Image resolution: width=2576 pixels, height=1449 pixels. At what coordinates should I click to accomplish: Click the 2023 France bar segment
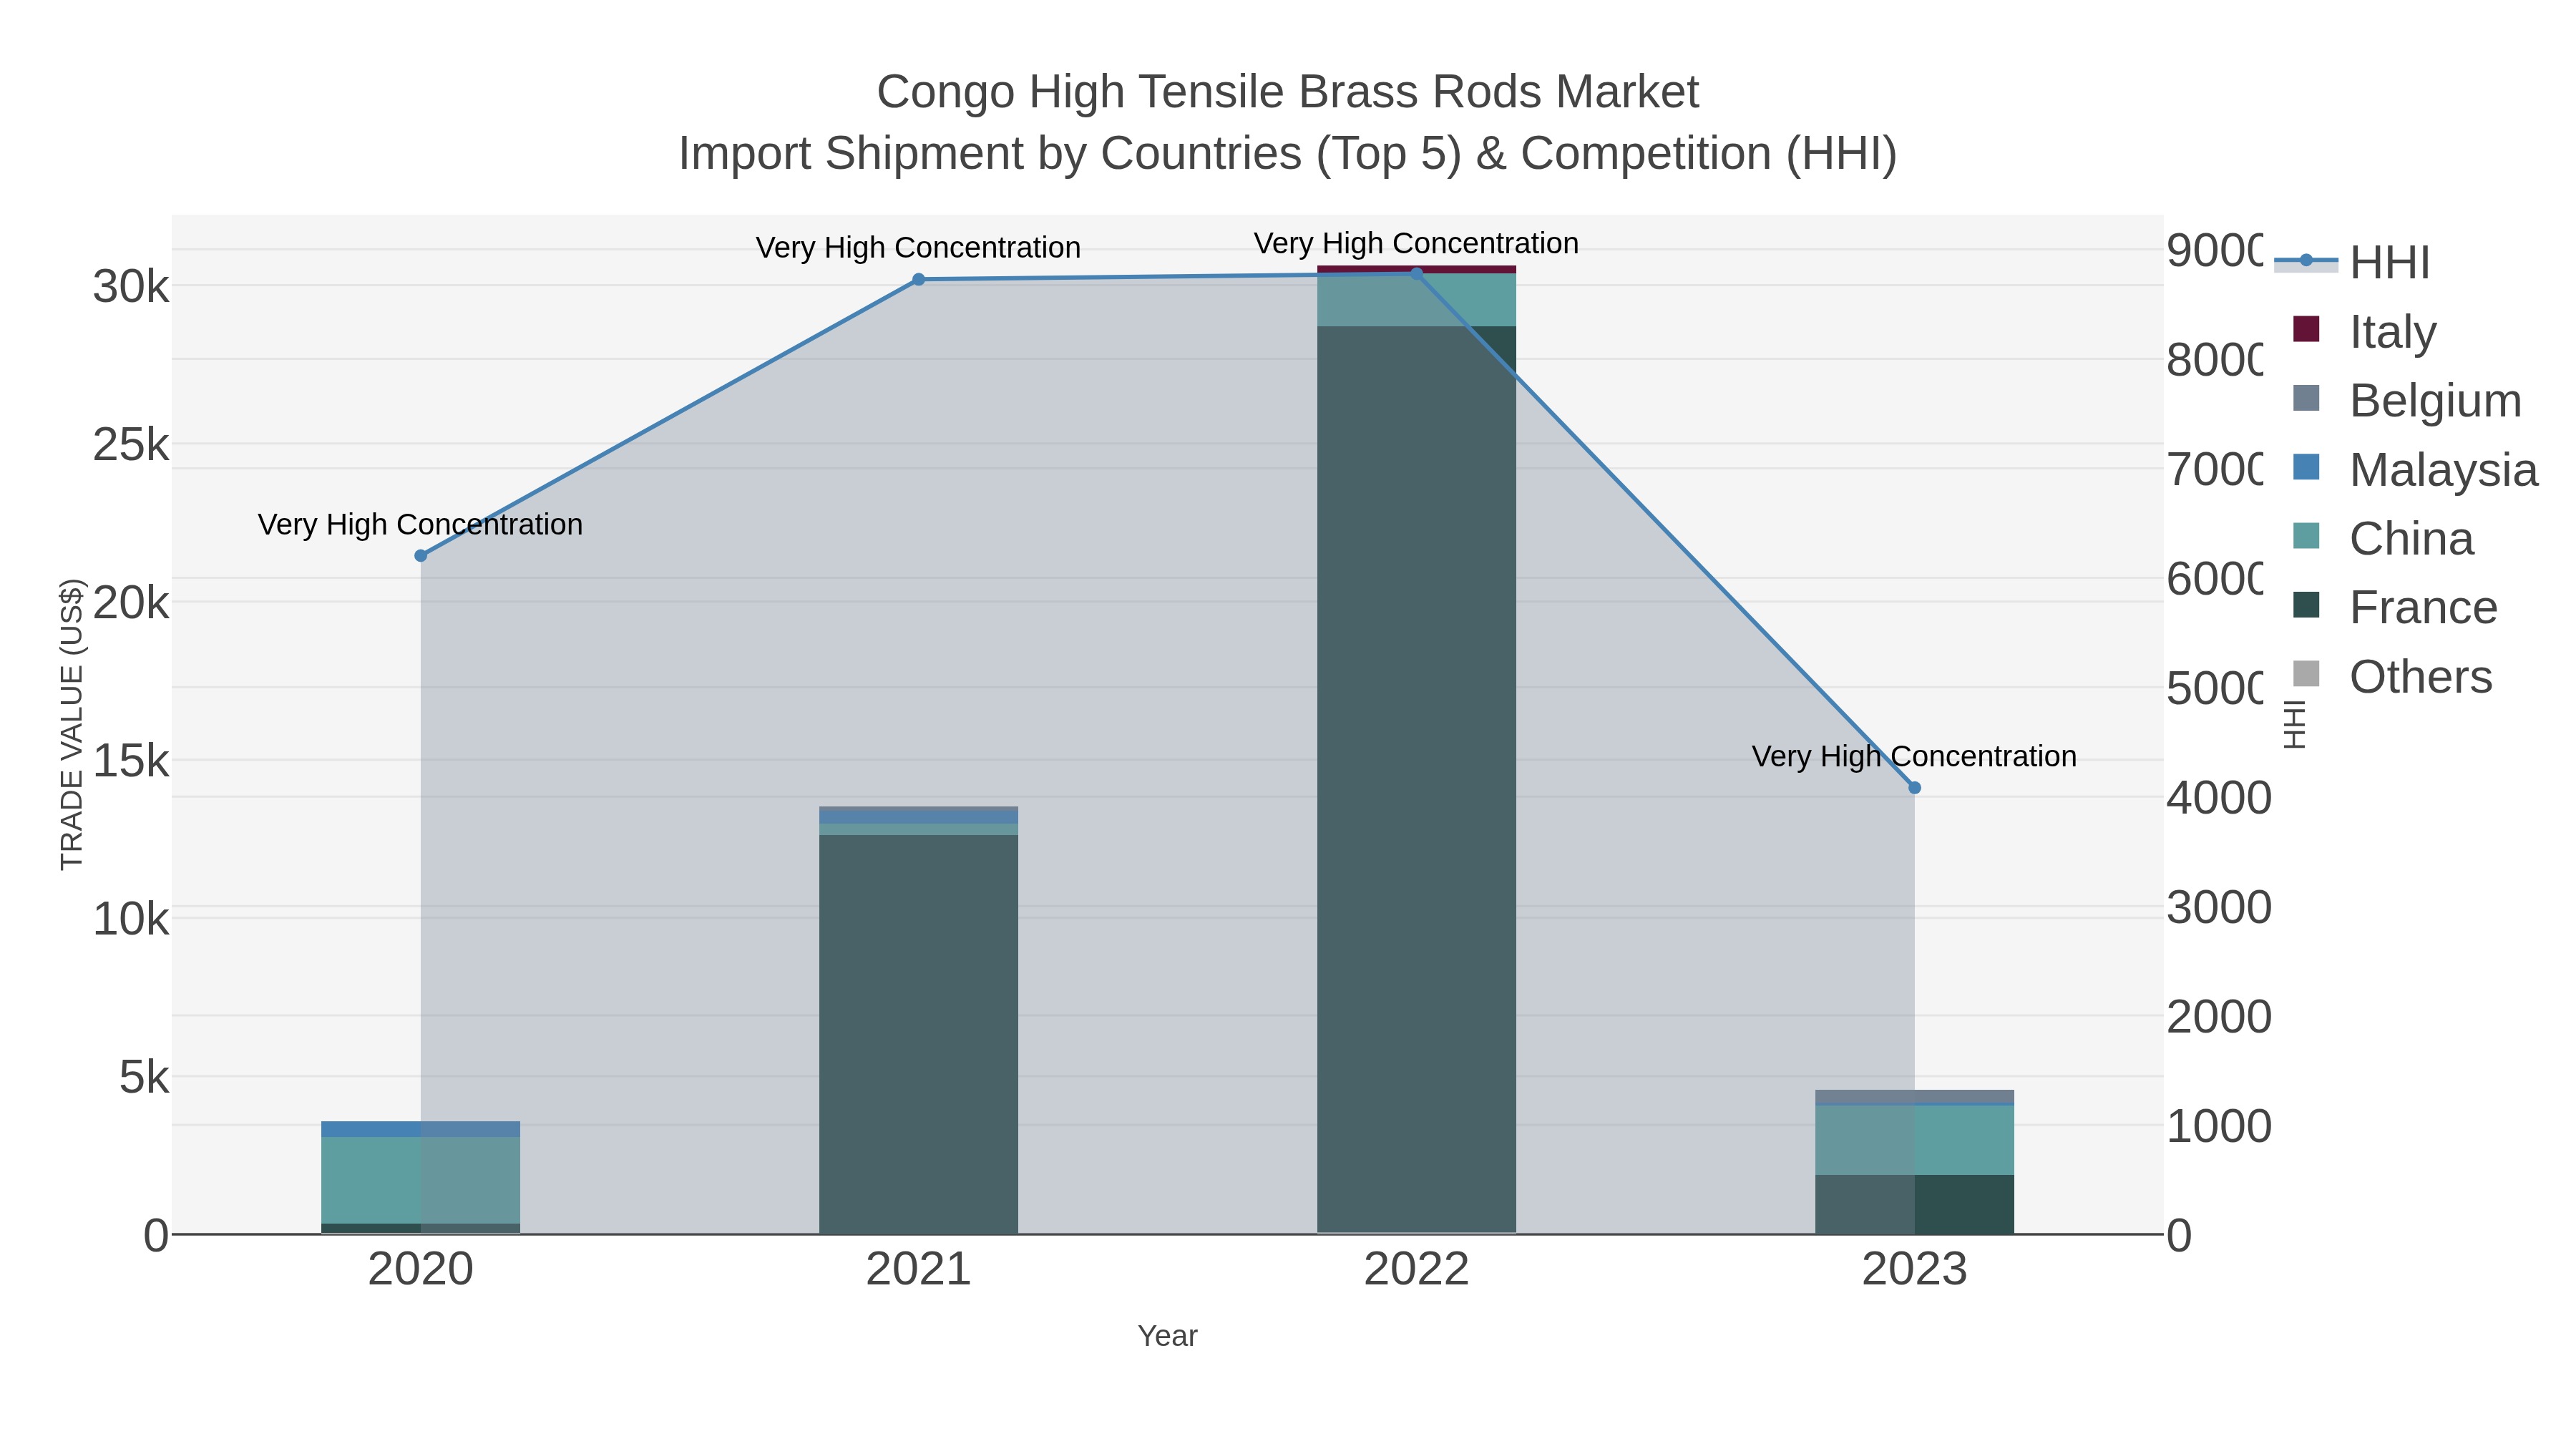(x=1915, y=1204)
